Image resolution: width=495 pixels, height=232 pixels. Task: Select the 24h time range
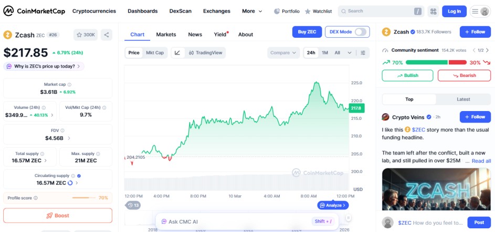(311, 52)
